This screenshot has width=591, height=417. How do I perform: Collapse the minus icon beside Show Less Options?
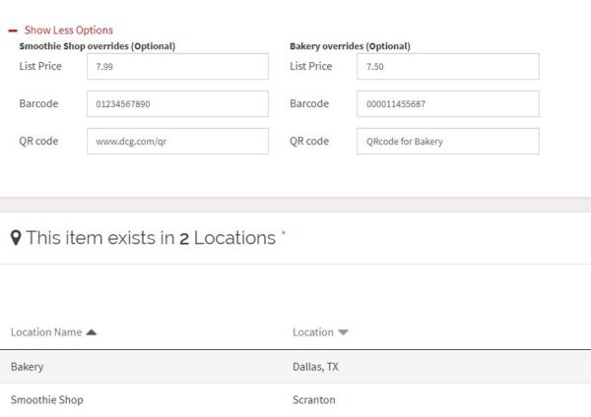[13, 30]
